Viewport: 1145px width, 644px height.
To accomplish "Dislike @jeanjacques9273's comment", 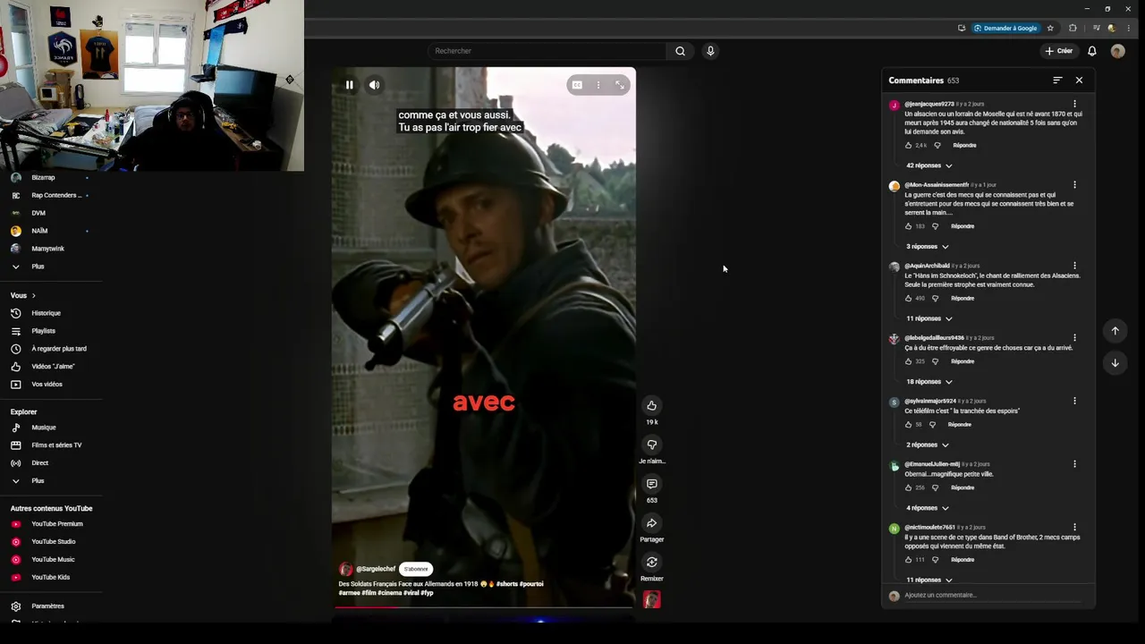I will [937, 145].
